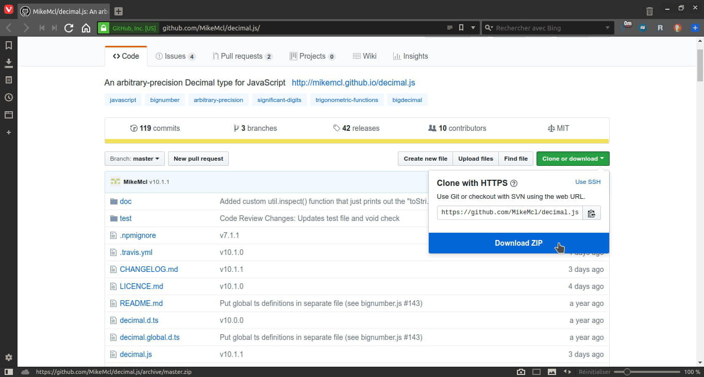Image resolution: width=704 pixels, height=377 pixels.
Task: Click Download ZIP button
Action: tap(518, 243)
